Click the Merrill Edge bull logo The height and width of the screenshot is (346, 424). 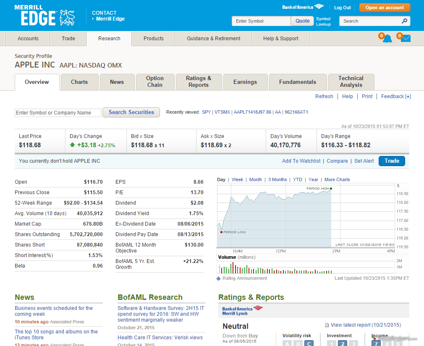[x=67, y=18]
